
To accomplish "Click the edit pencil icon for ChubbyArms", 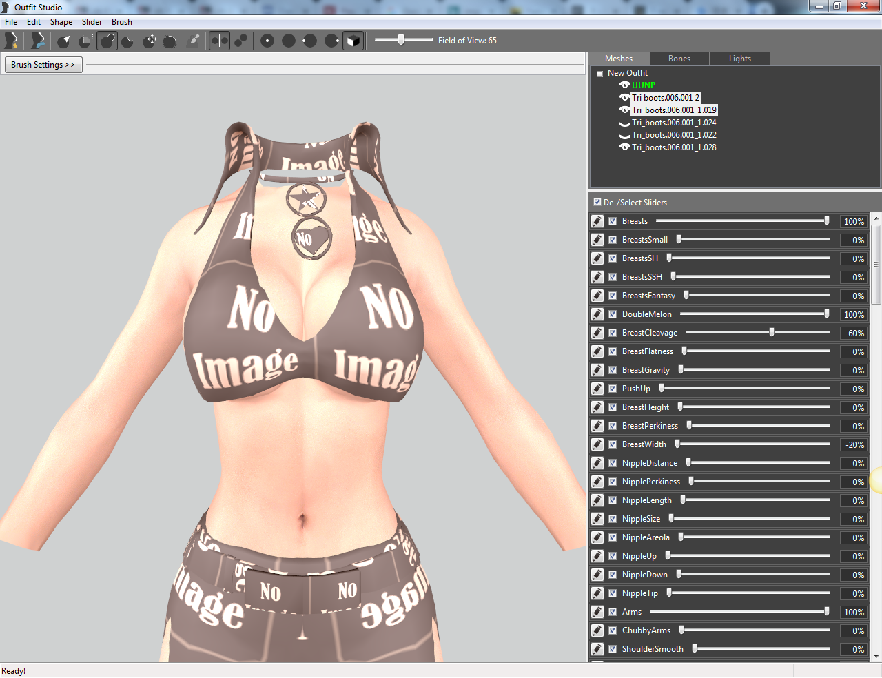I will 597,630.
